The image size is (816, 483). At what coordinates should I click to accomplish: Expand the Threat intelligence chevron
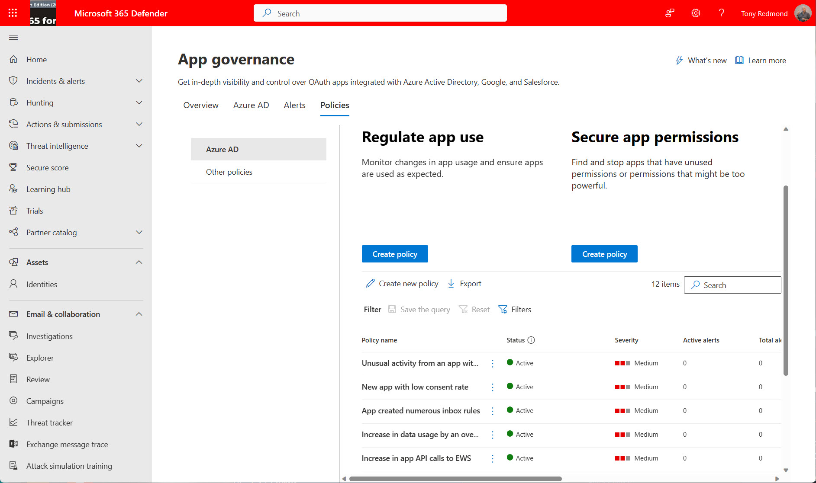click(x=139, y=146)
